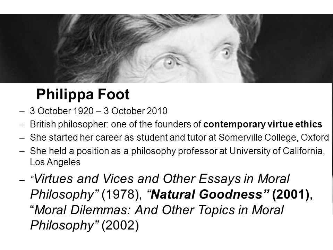Screen dimensions: 333x250
Task: Select the birth and death dates line
Action: (99, 111)
